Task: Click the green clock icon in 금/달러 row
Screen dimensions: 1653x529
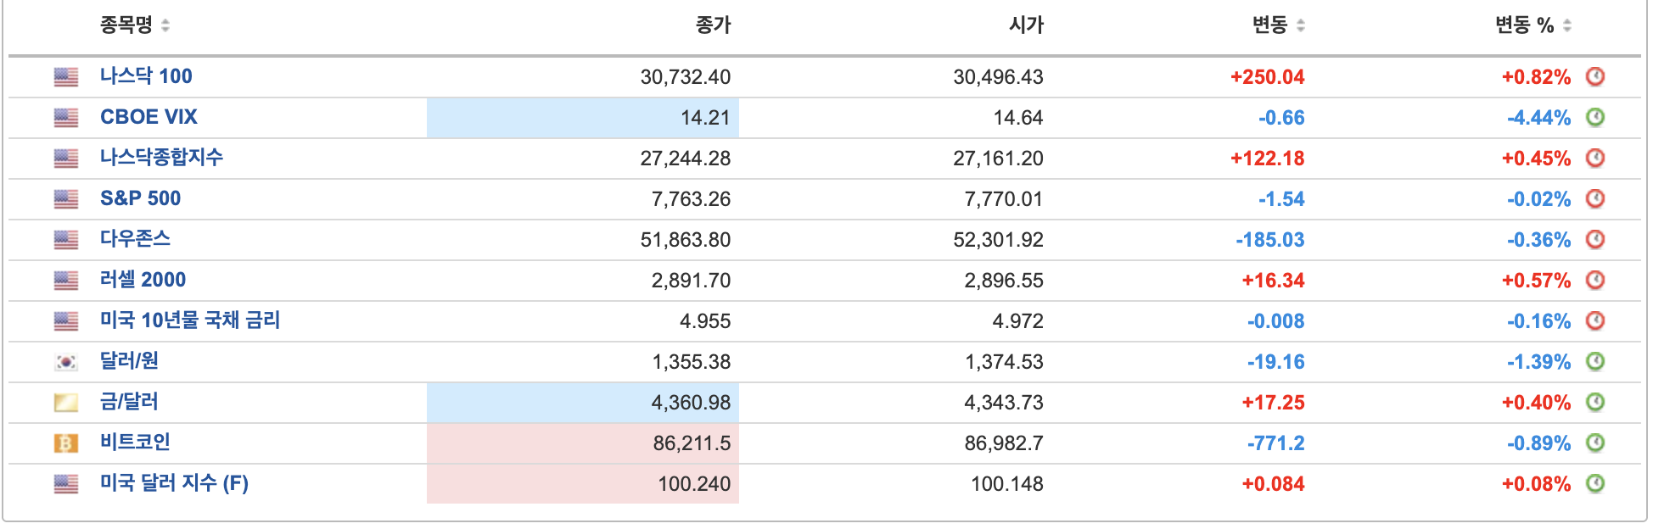Action: (x=1595, y=402)
